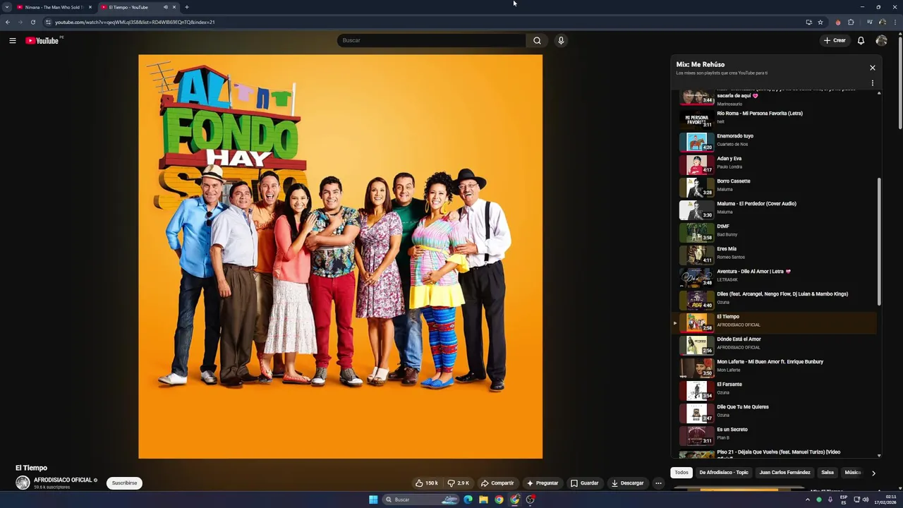Mute the El Tiempo tab audio icon
This screenshot has height=508, width=903.
point(166,7)
